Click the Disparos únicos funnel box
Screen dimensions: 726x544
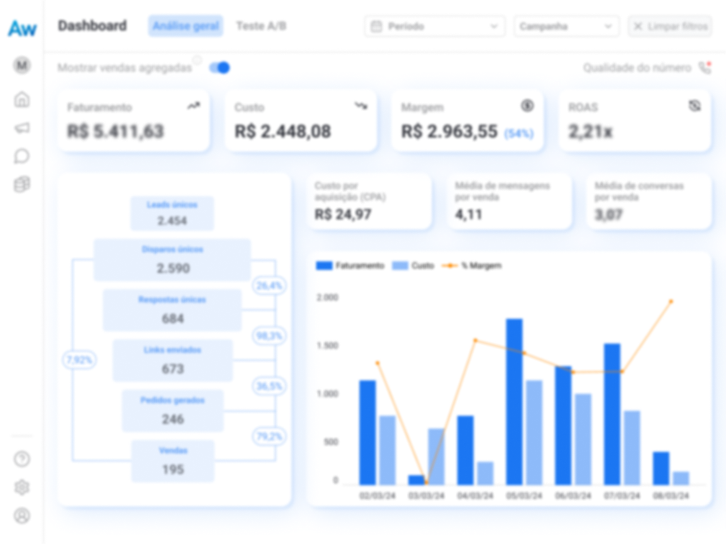[x=172, y=260]
